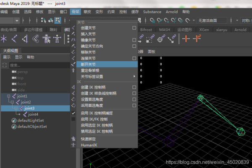This screenshot has width=252, height=168.
Task: Click the orange plus with link shelf icon
Action: click(197, 39)
